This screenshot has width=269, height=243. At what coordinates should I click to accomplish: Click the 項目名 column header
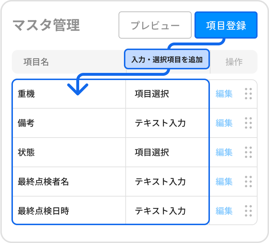pos(36,62)
